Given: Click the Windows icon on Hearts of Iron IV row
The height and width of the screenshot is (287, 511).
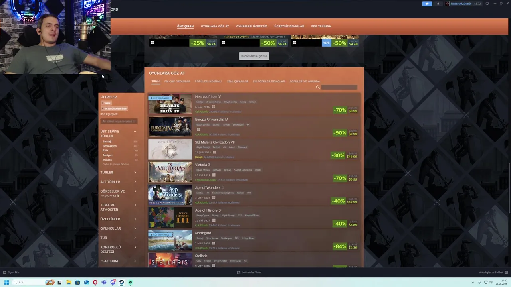Looking at the screenshot, I should [213, 107].
